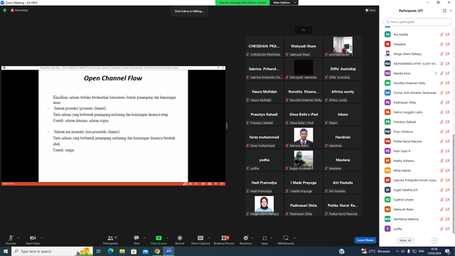Image resolution: width=455 pixels, height=256 pixels.
Task: Click Mute All button
Action: click(405, 240)
